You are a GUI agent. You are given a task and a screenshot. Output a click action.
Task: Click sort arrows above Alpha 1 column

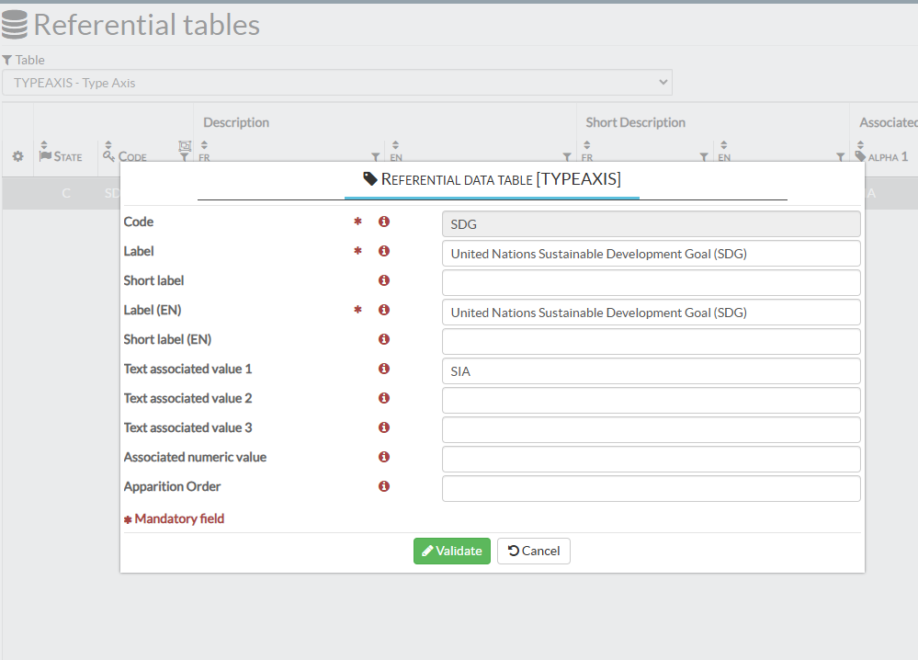click(x=860, y=145)
